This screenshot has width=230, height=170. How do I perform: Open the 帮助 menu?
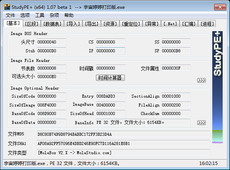click(x=69, y=15)
